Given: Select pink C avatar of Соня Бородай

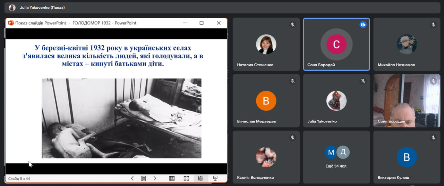Looking at the screenshot, I should (336, 44).
